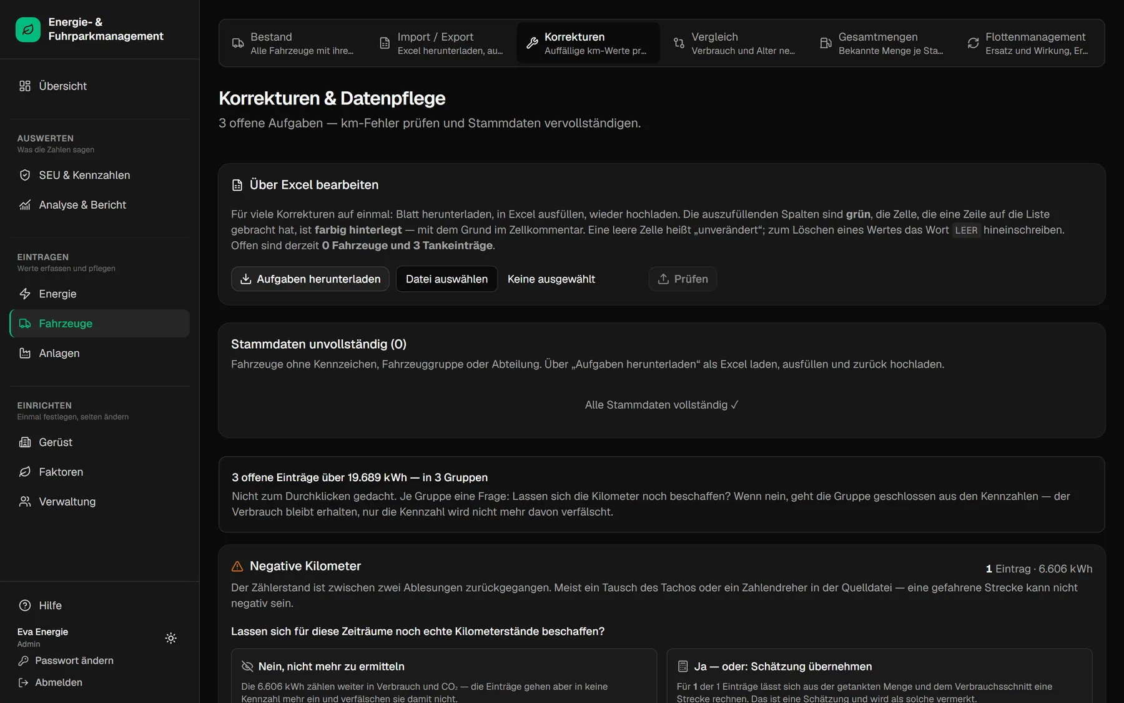This screenshot has height=703, width=1124.
Task: Click the lightning bolt Energie icon
Action: pos(25,294)
